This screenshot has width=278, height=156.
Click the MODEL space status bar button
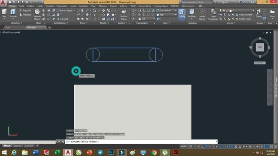point(184,146)
